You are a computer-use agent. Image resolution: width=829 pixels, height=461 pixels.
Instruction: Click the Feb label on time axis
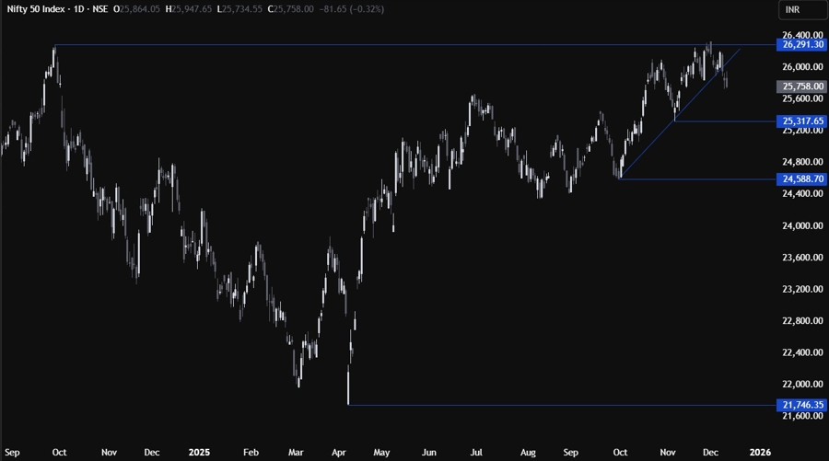pyautogui.click(x=250, y=453)
